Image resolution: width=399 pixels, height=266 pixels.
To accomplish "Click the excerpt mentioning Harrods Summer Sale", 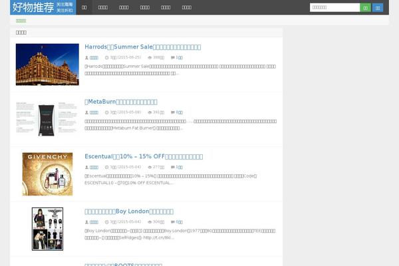I will pos(180,70).
